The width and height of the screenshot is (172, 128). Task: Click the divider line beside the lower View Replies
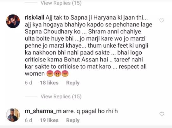tap(31, 96)
